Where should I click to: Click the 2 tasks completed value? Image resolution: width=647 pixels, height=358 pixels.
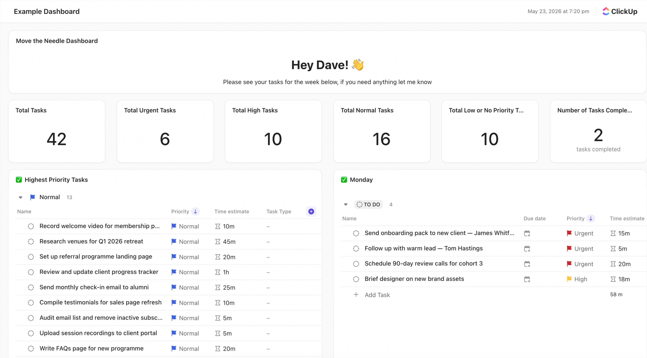pyautogui.click(x=598, y=135)
